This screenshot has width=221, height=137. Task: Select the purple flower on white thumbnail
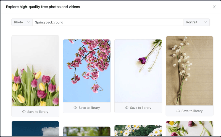138,71
